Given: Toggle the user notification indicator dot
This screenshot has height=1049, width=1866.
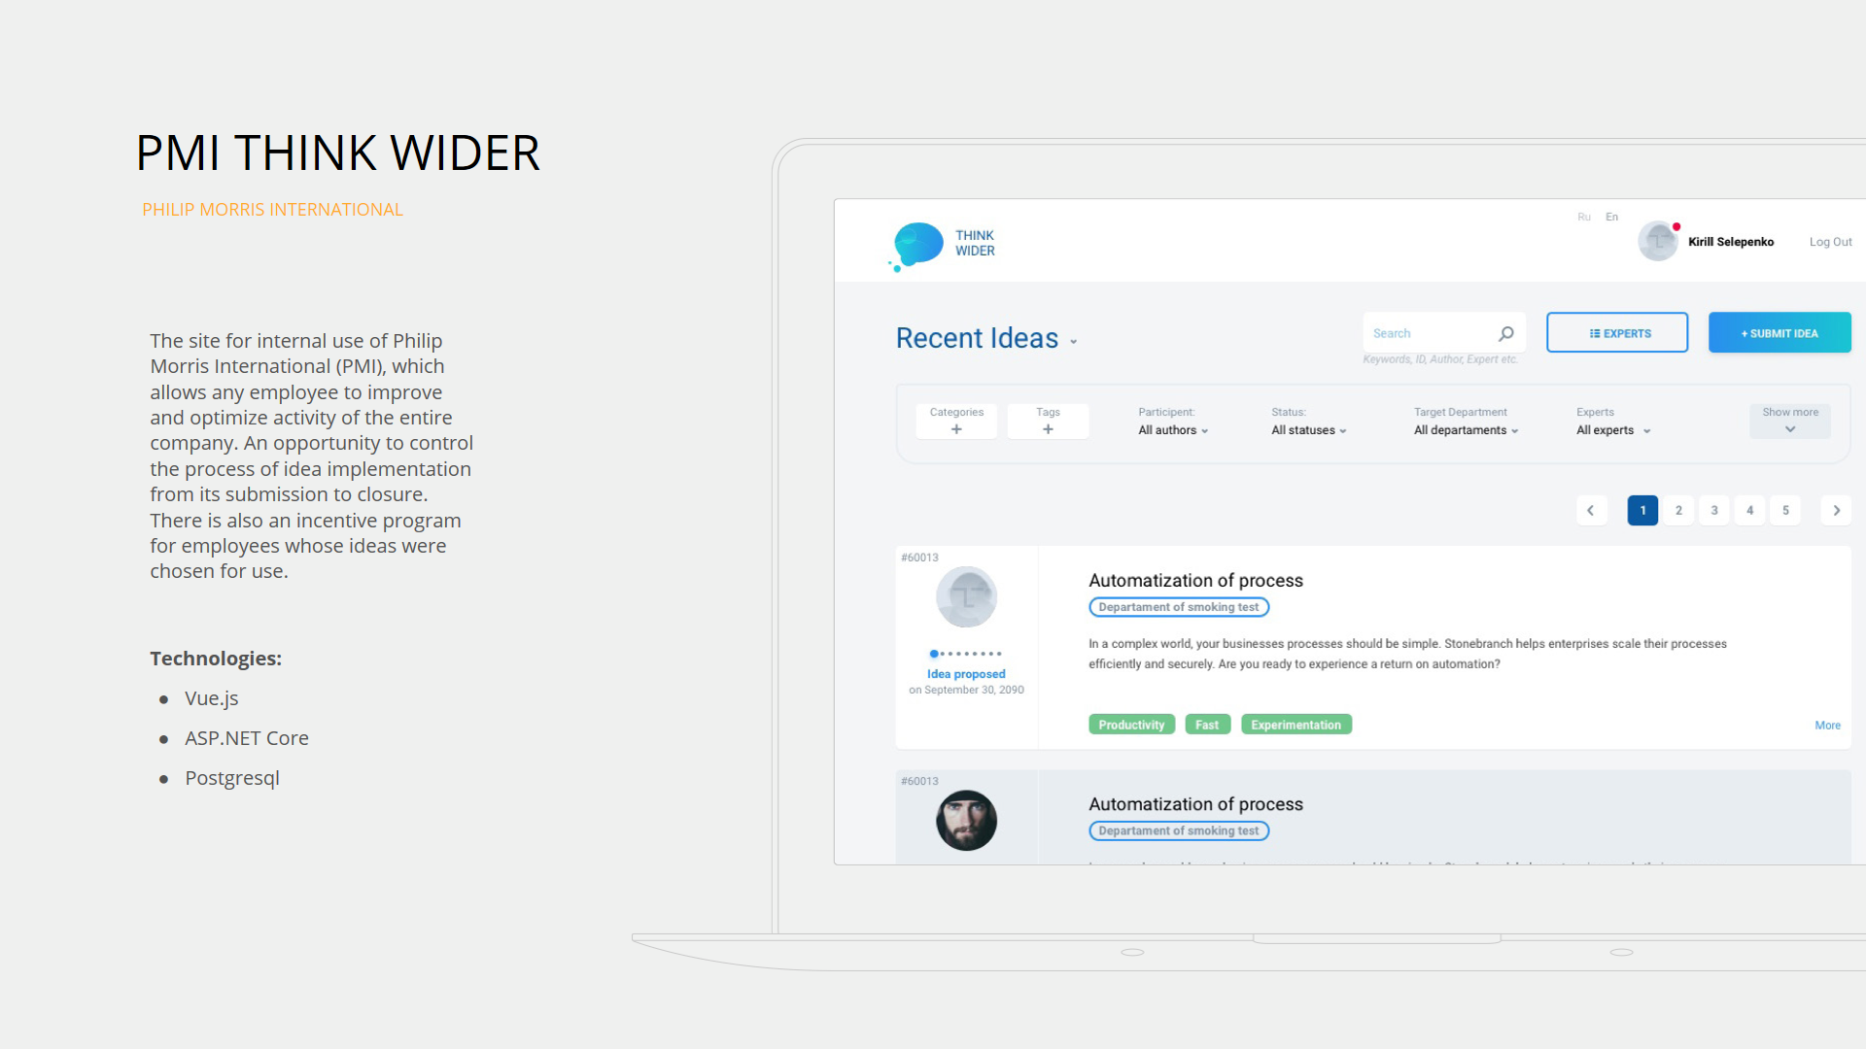Looking at the screenshot, I should (1676, 226).
